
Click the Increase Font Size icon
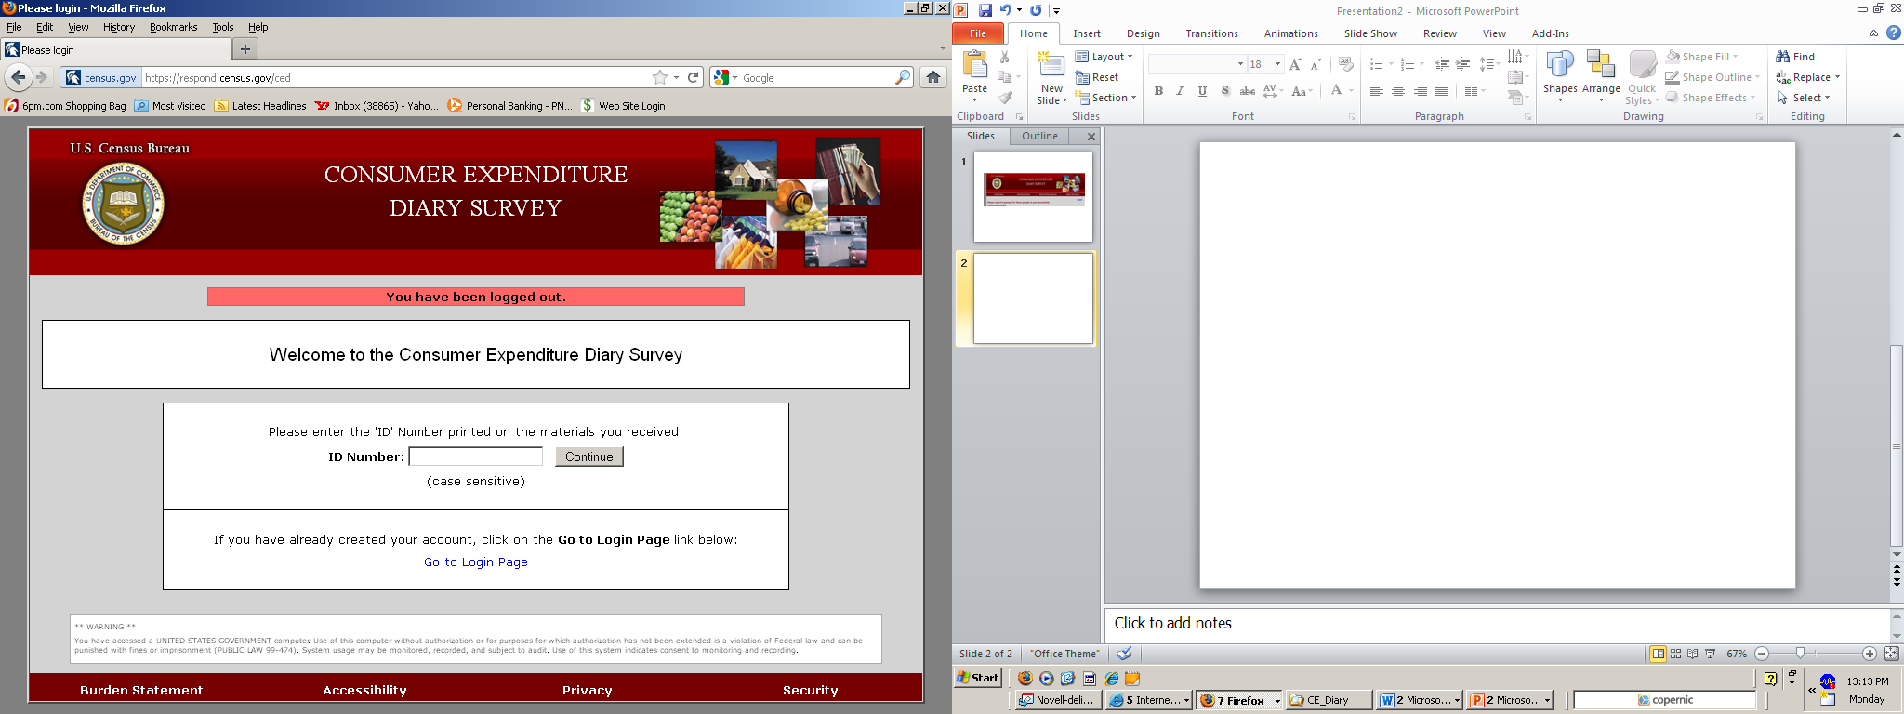click(x=1295, y=64)
